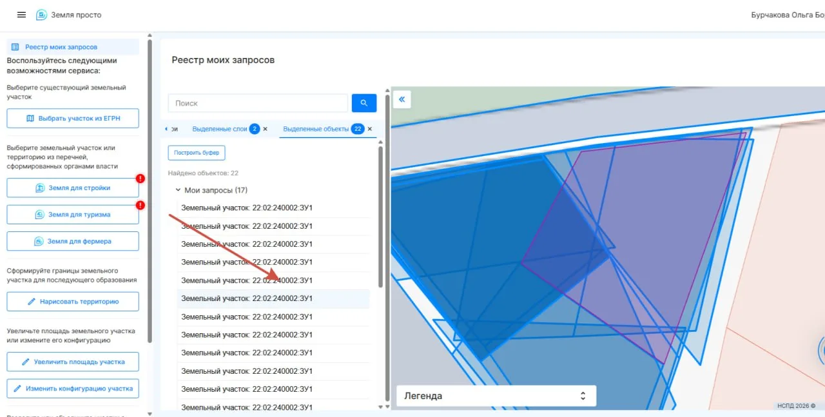Viewport: 825px width, 417px height.
Task: Collapse the Мои запросы (17) group
Action: point(178,190)
